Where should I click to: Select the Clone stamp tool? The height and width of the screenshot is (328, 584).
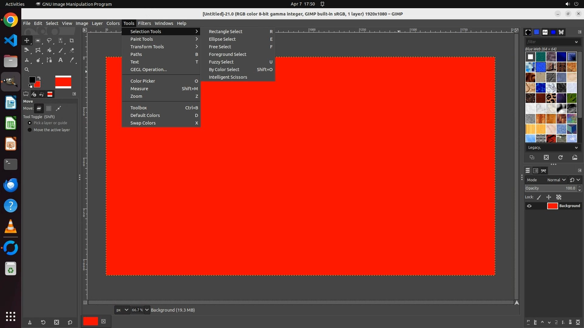click(x=27, y=60)
